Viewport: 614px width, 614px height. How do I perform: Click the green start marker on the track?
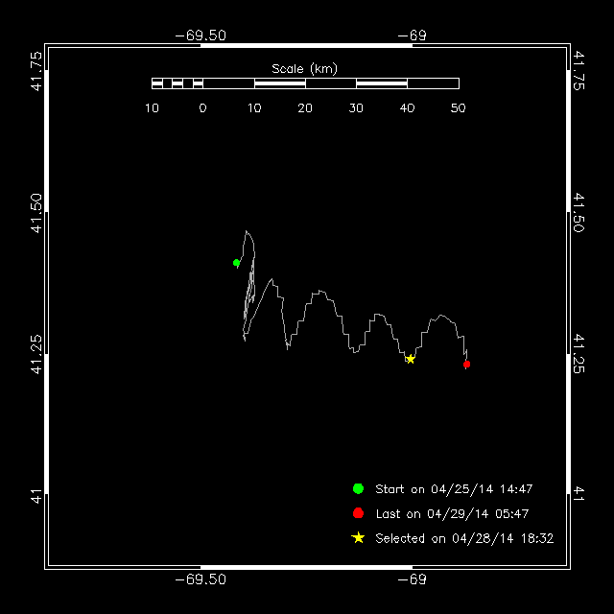(x=236, y=263)
